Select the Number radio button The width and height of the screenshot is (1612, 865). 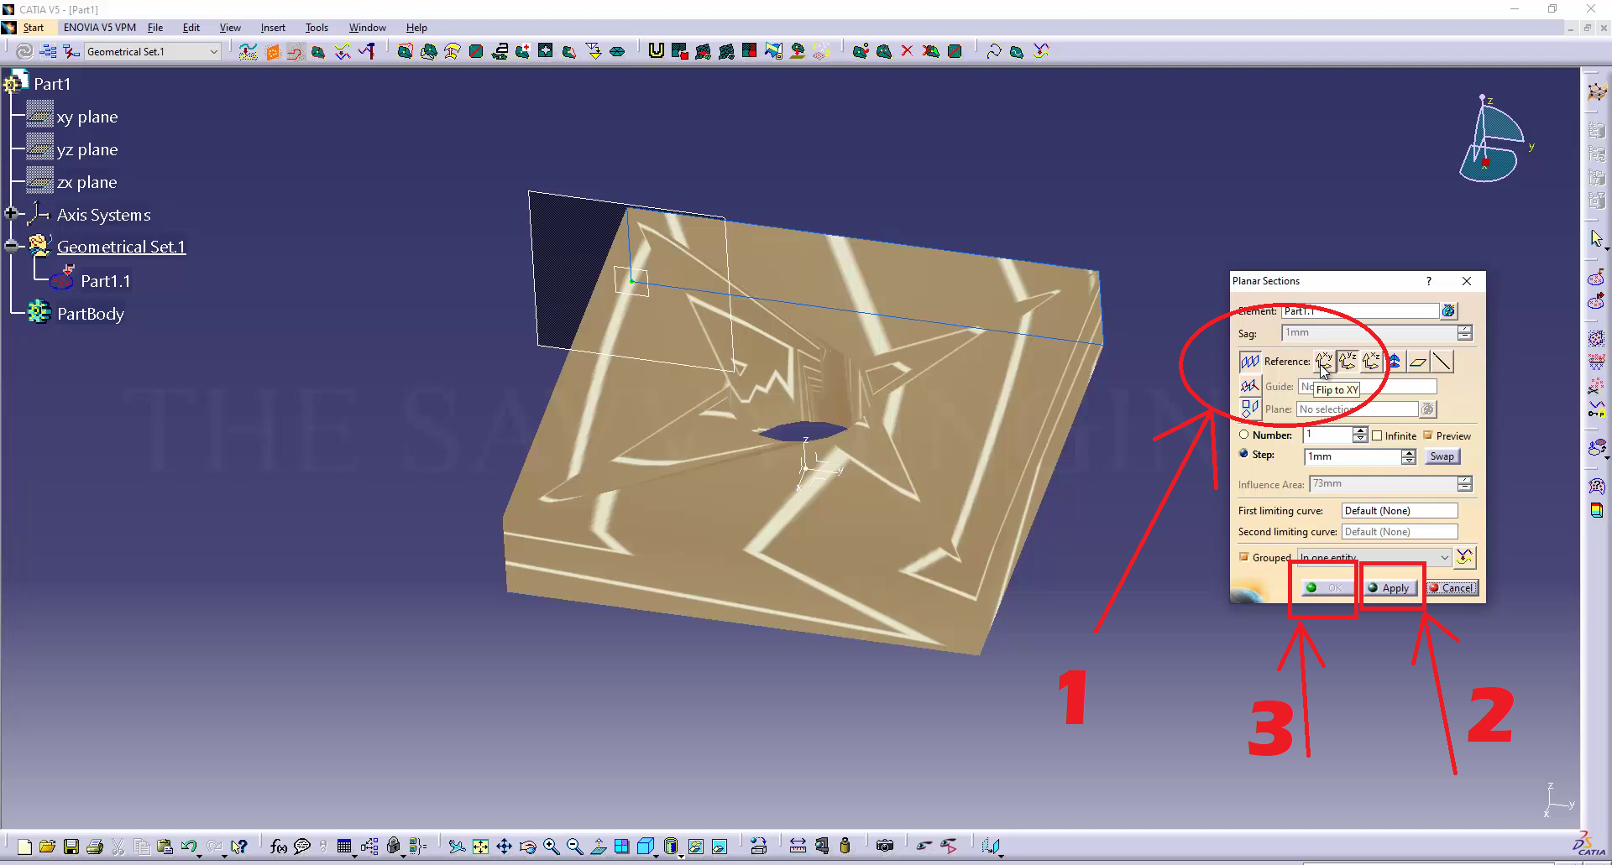coord(1244,435)
